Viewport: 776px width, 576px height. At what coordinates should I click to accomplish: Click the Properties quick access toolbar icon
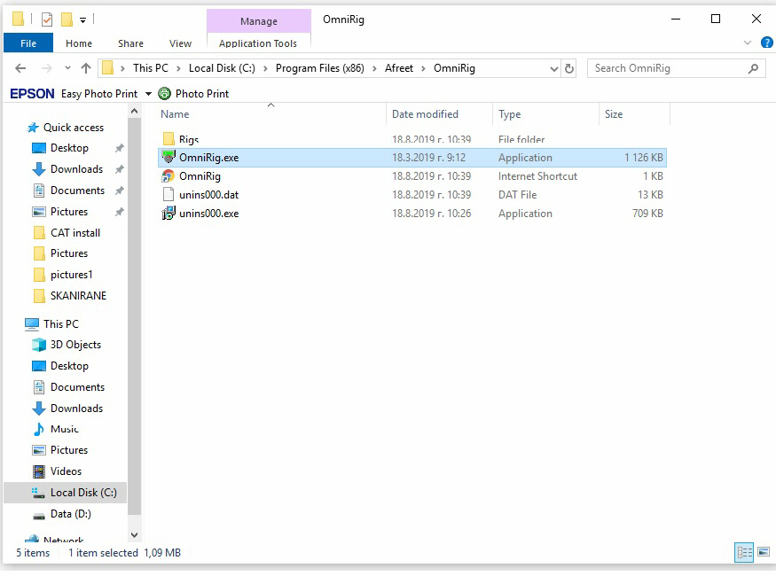click(47, 19)
